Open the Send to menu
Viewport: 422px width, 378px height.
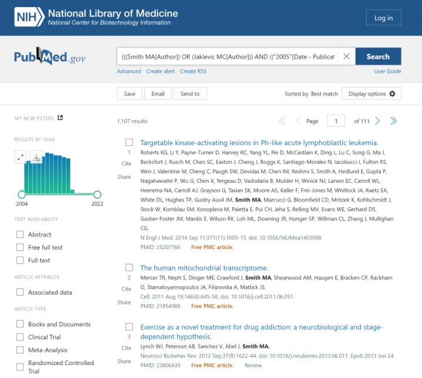[190, 94]
